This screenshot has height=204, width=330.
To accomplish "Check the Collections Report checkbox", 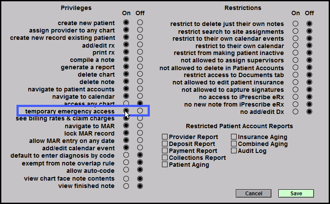I will tap(165, 158).
